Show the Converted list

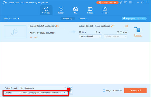(x=83, y=19)
